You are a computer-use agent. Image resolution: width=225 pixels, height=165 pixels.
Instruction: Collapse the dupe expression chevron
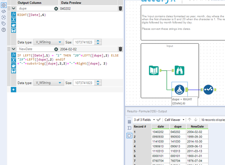tap(14, 8)
